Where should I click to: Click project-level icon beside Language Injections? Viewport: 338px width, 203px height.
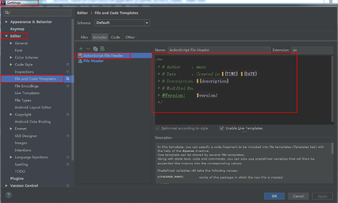coord(68,157)
